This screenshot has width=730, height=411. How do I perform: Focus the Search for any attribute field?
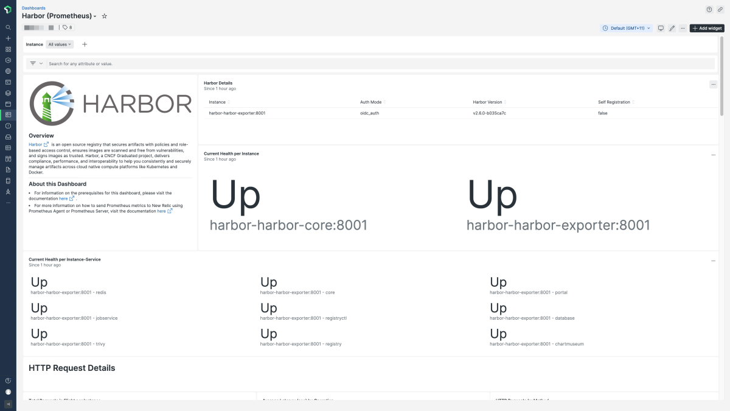(x=380, y=63)
